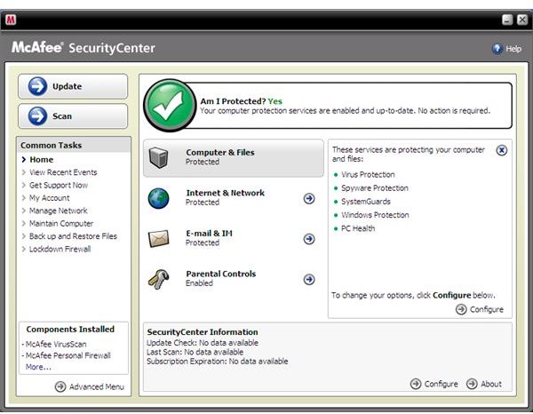Click Subscription Expiration: No data available line
Screen dimensions: 533x414
point(218,361)
